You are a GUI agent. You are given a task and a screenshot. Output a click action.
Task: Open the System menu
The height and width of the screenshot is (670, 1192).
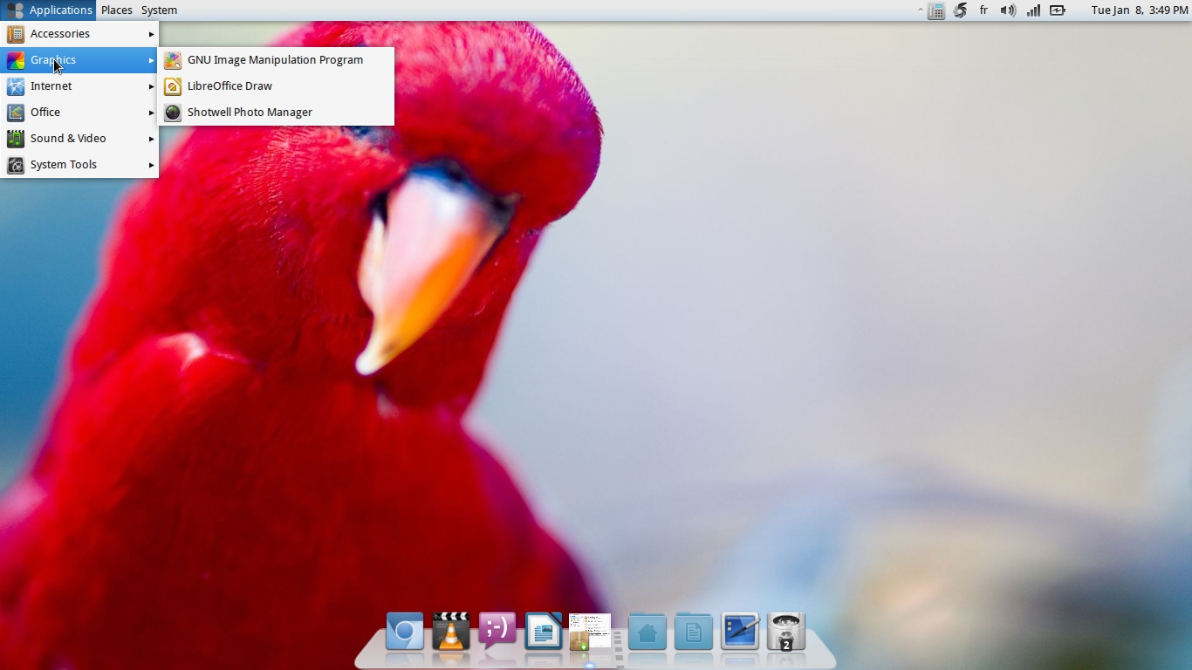(159, 10)
